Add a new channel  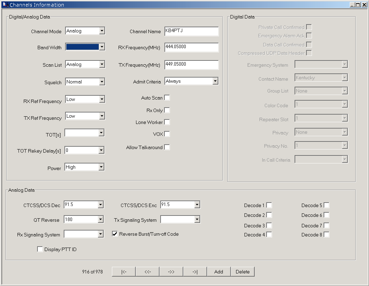(219, 271)
